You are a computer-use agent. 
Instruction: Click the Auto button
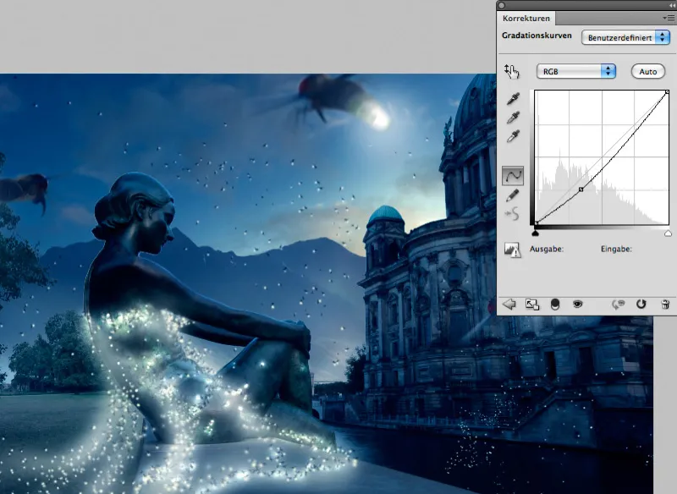647,72
